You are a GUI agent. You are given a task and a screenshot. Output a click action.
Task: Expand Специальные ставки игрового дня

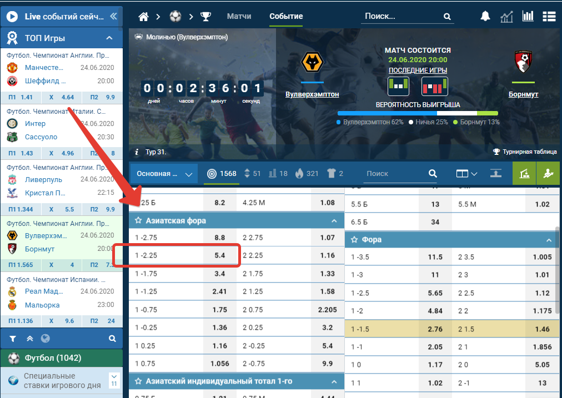tap(114, 380)
